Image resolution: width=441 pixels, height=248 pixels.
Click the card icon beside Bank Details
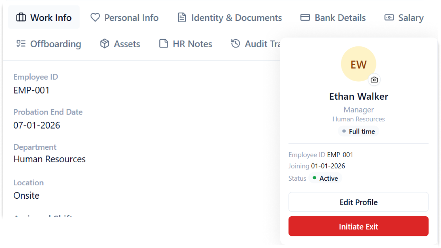[305, 18]
